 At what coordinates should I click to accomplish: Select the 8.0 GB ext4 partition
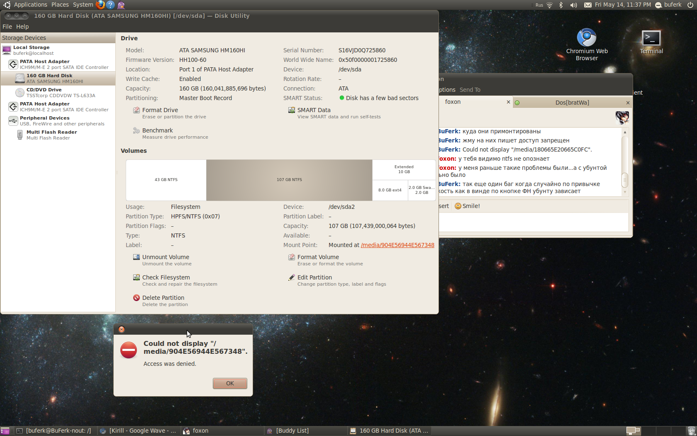[x=390, y=190]
